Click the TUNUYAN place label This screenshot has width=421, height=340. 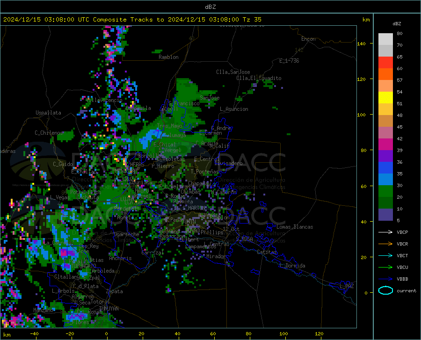(109, 309)
